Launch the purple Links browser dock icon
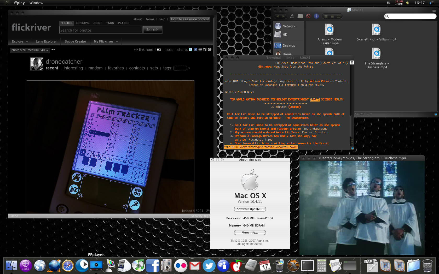The image size is (439, 274). (x=26, y=266)
